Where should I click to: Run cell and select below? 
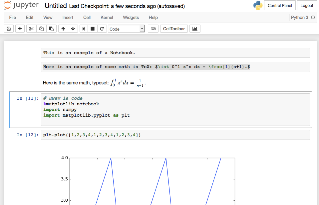(84, 29)
